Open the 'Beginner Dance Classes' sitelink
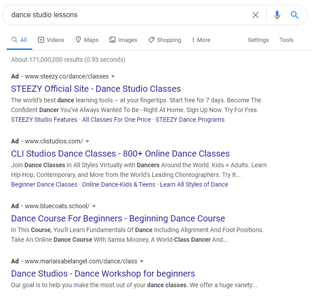Viewport: 312px width, 296px height. click(x=44, y=184)
